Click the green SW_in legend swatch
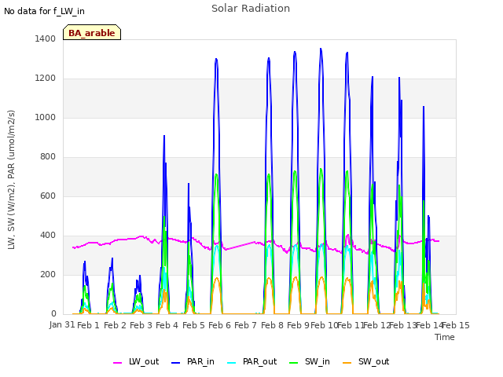This screenshot has width=503, height=377. [x=293, y=363]
